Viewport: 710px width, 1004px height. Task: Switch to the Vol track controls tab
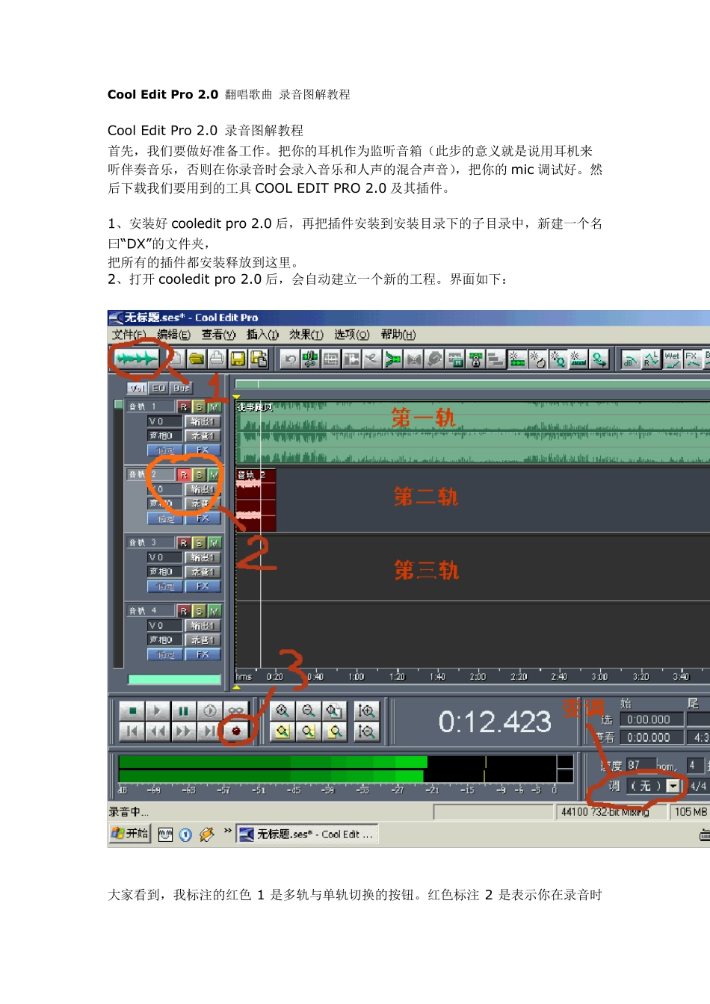pyautogui.click(x=138, y=388)
